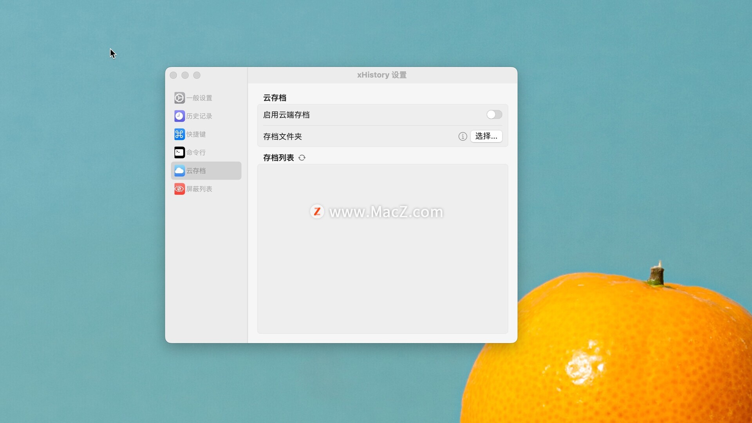Image resolution: width=752 pixels, height=423 pixels.
Task: Click the xHistory 设置 window title
Action: coord(382,75)
